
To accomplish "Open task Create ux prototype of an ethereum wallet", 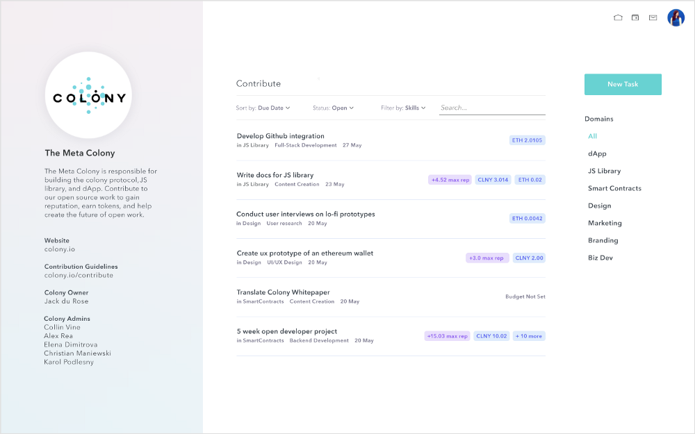I will pyautogui.click(x=304, y=253).
